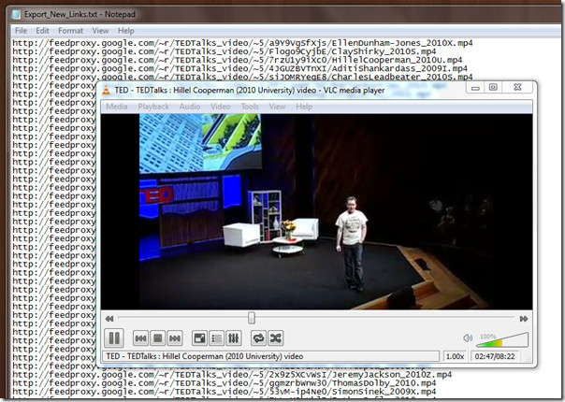Open Notepad Edit menu
This screenshot has width=565, height=402.
(x=42, y=31)
